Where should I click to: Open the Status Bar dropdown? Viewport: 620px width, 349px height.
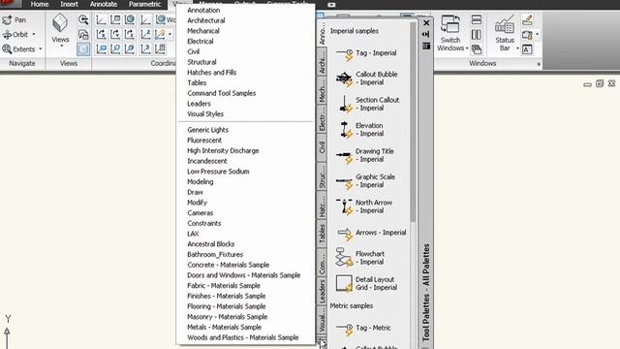pos(517,48)
